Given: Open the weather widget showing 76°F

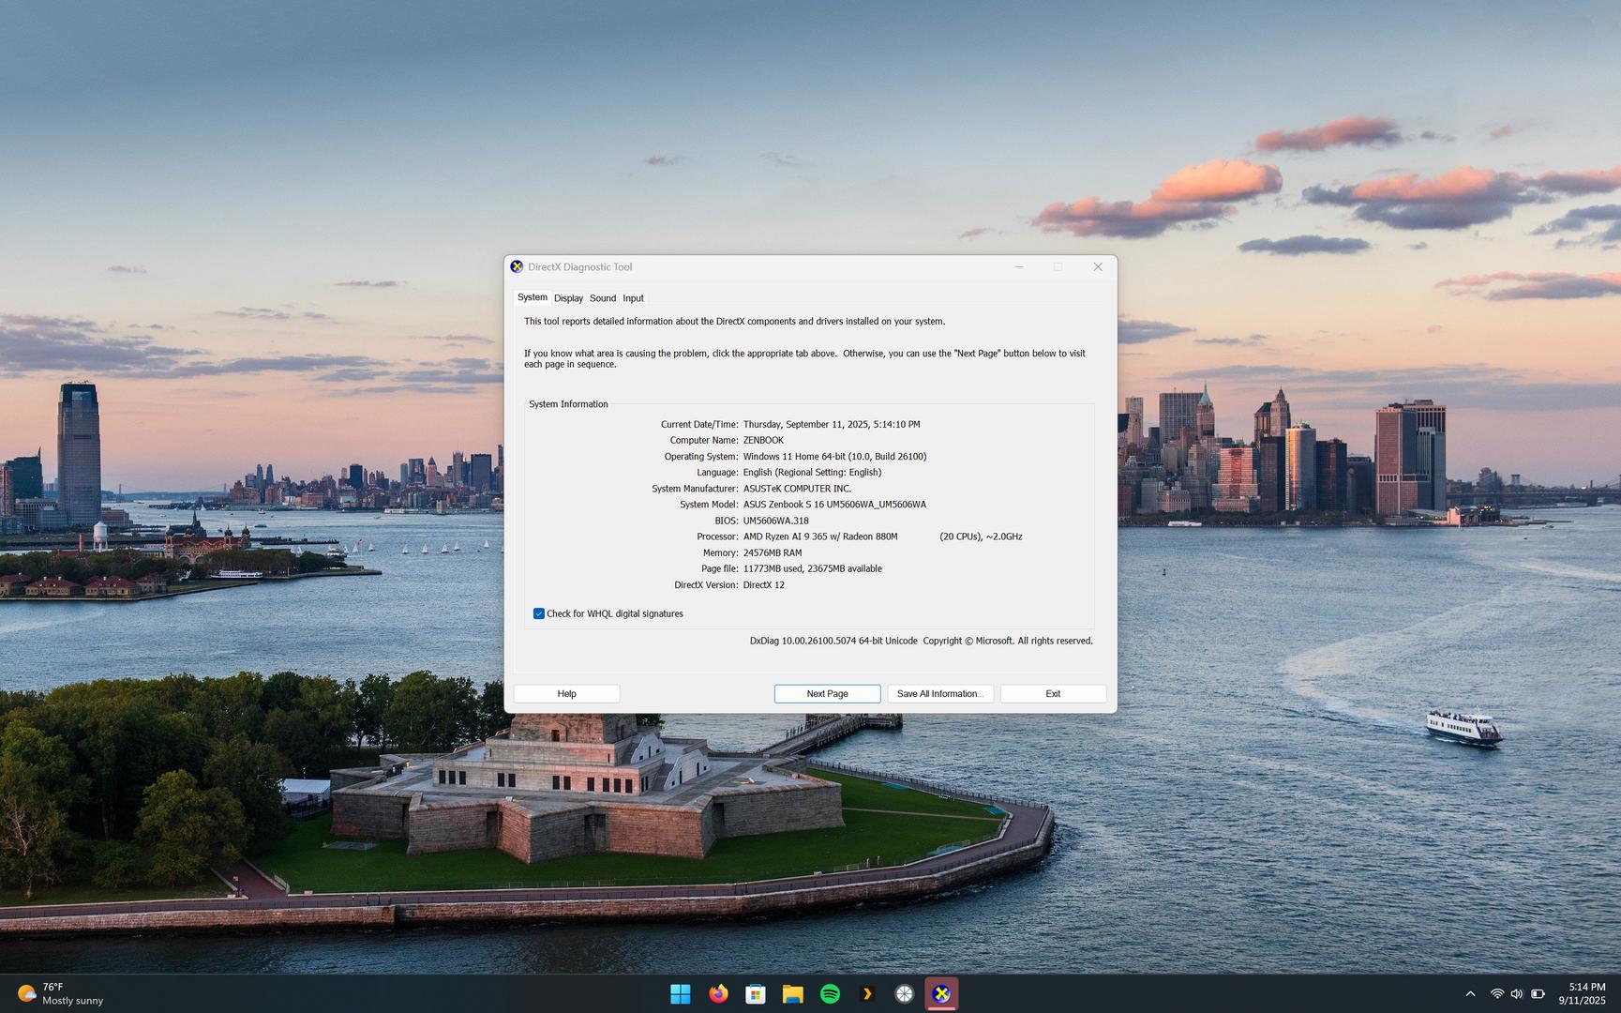Looking at the screenshot, I should coord(60,994).
